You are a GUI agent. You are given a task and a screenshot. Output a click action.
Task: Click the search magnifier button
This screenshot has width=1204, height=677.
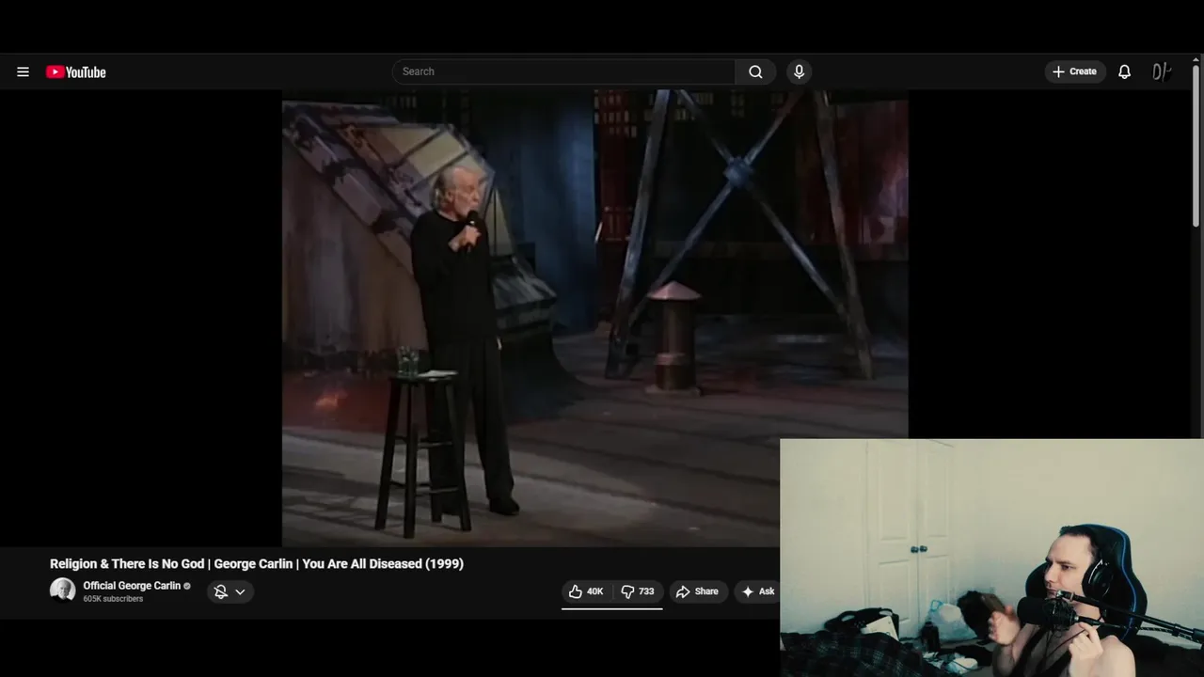pyautogui.click(x=755, y=71)
